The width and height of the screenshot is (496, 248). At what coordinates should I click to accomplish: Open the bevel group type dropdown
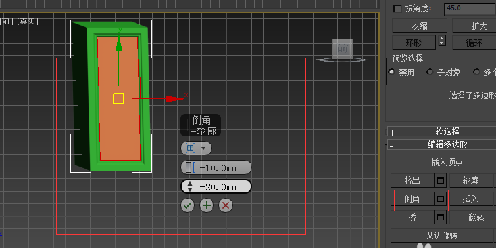[x=196, y=148]
